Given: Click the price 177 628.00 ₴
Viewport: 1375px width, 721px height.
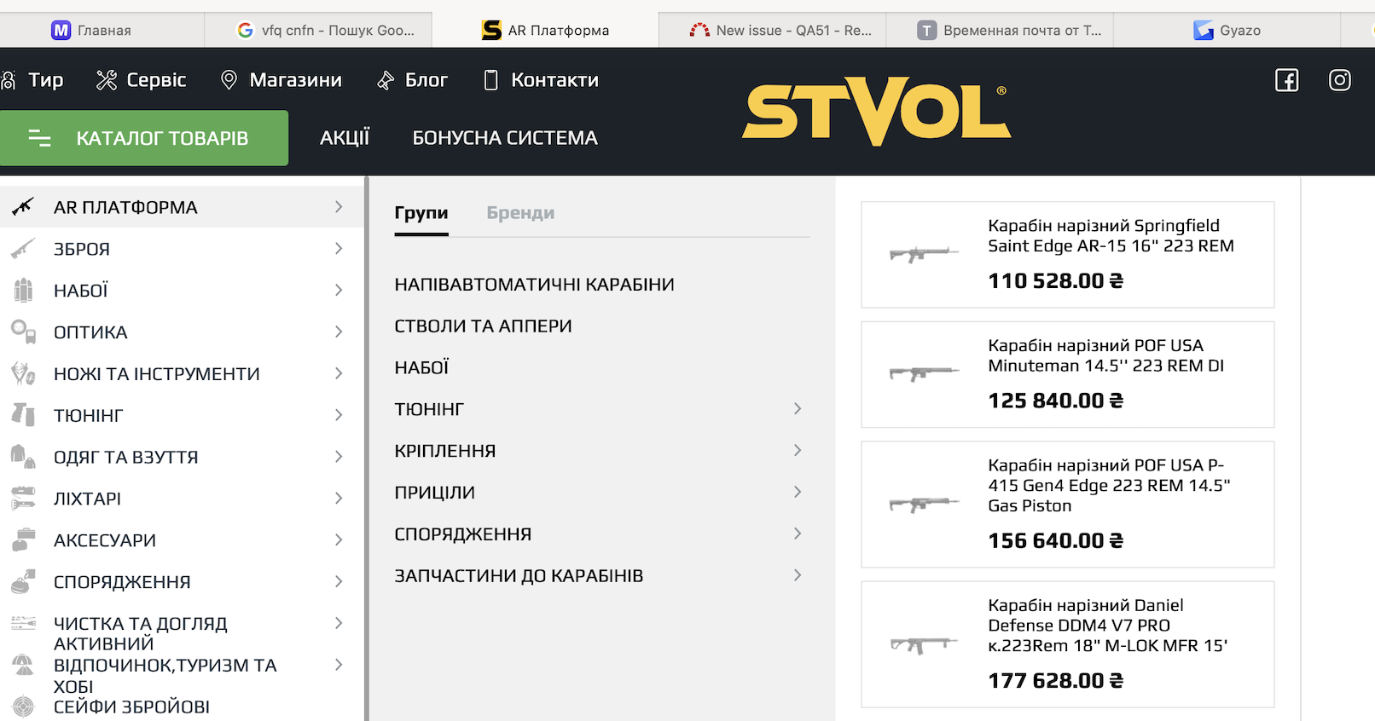Looking at the screenshot, I should tap(1056, 681).
